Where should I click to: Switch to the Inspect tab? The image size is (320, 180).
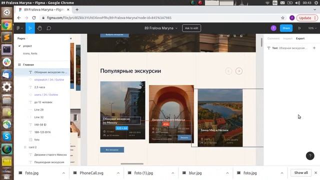pyautogui.click(x=288, y=38)
